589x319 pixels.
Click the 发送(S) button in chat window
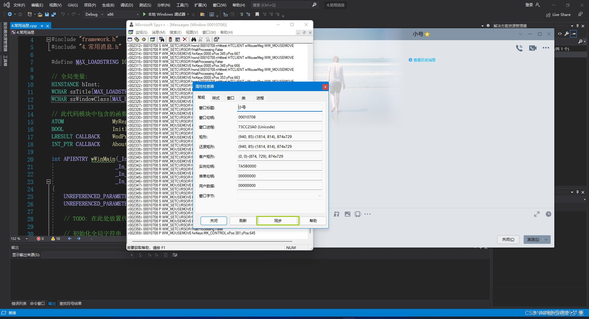533,240
